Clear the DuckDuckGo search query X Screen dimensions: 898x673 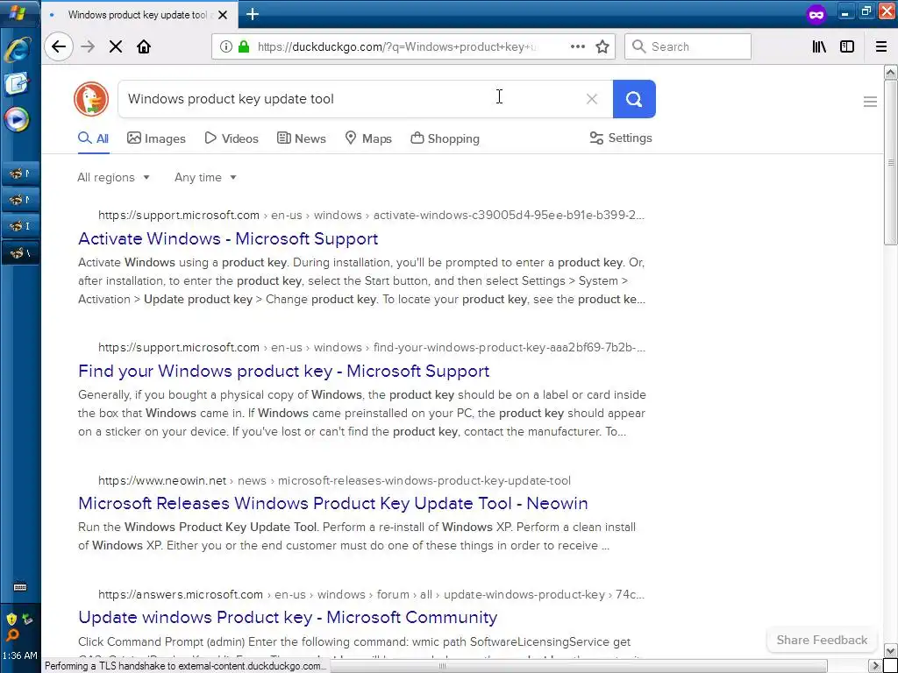coord(592,99)
